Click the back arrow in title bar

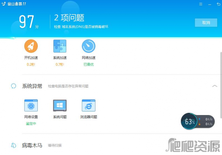tap(218, 4)
